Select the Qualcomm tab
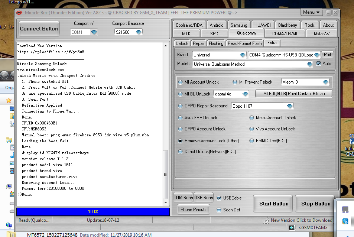Screen dimensions: 354x237 [246, 33]
